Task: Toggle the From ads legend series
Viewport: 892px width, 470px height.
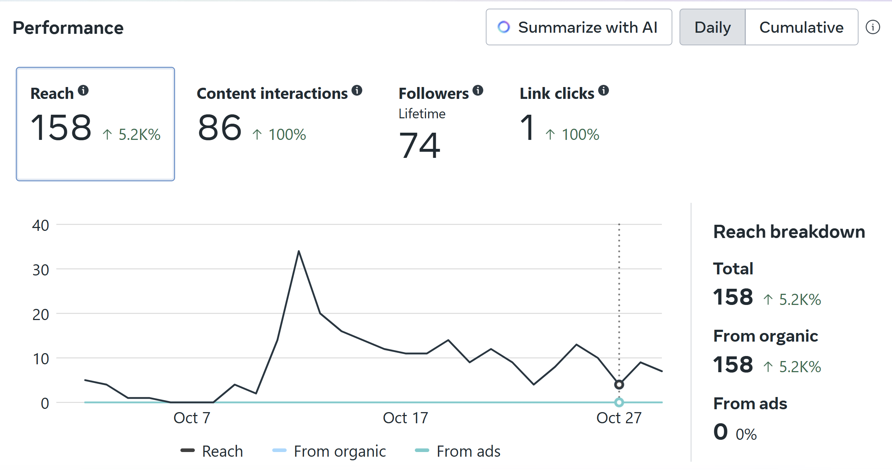Action: [x=458, y=451]
